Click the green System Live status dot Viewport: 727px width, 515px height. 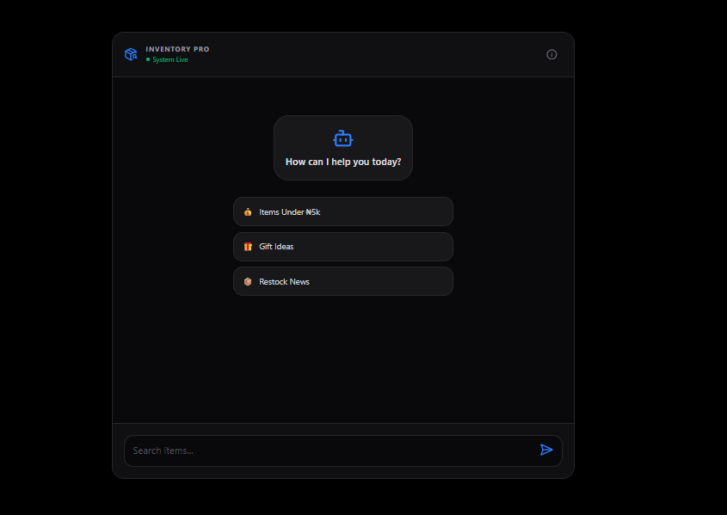[x=148, y=60]
